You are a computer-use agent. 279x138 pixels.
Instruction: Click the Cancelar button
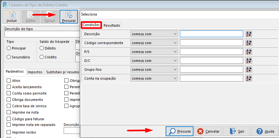(208, 131)
